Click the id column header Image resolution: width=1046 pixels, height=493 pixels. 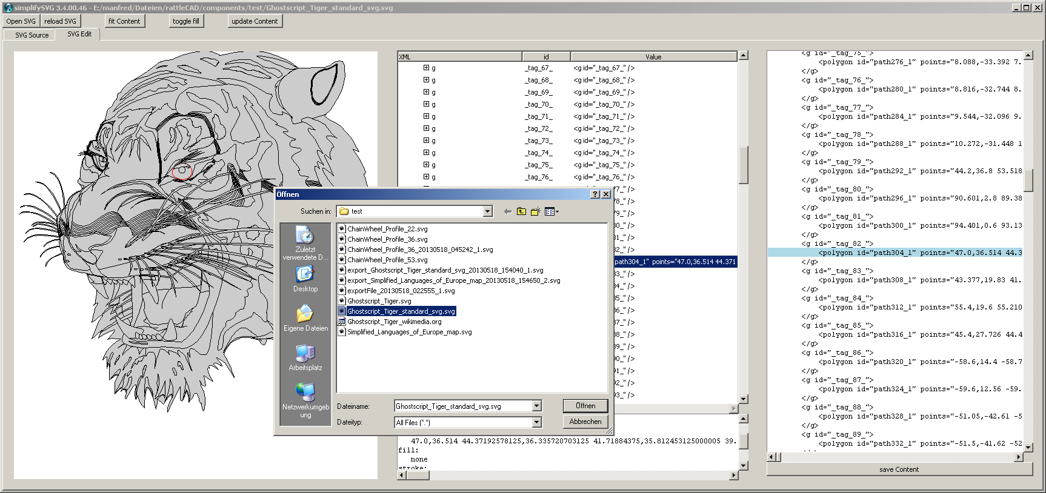[x=546, y=57]
